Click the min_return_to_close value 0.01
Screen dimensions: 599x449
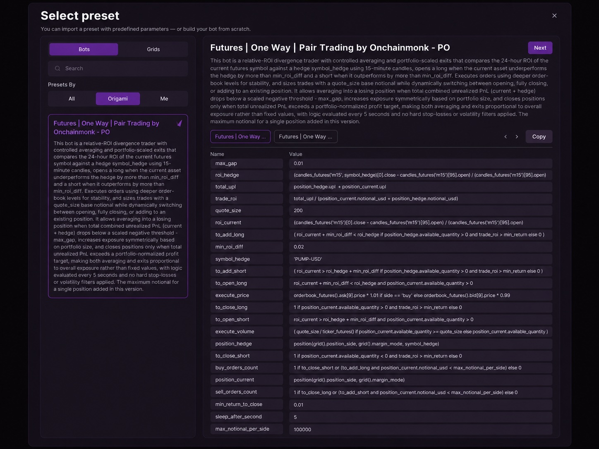tap(421, 405)
